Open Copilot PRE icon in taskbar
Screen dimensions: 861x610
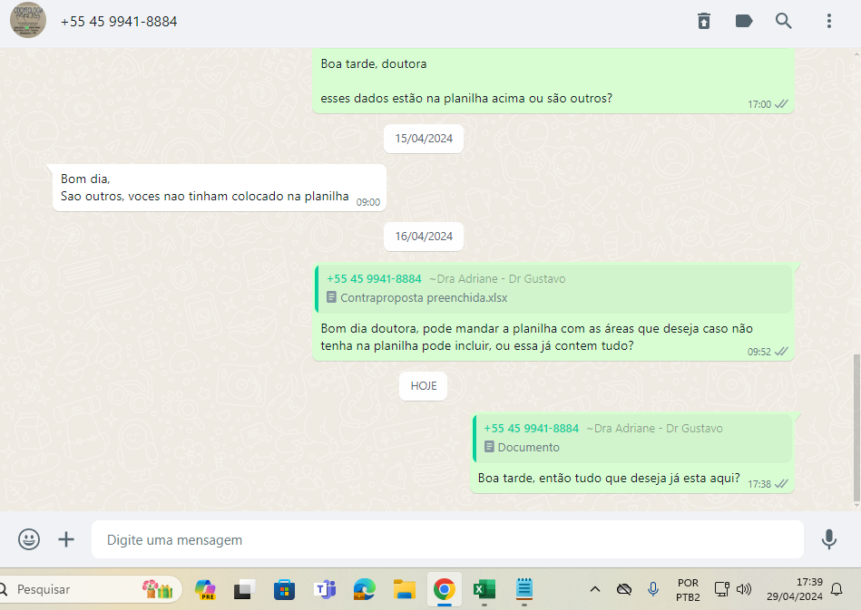pos(205,589)
